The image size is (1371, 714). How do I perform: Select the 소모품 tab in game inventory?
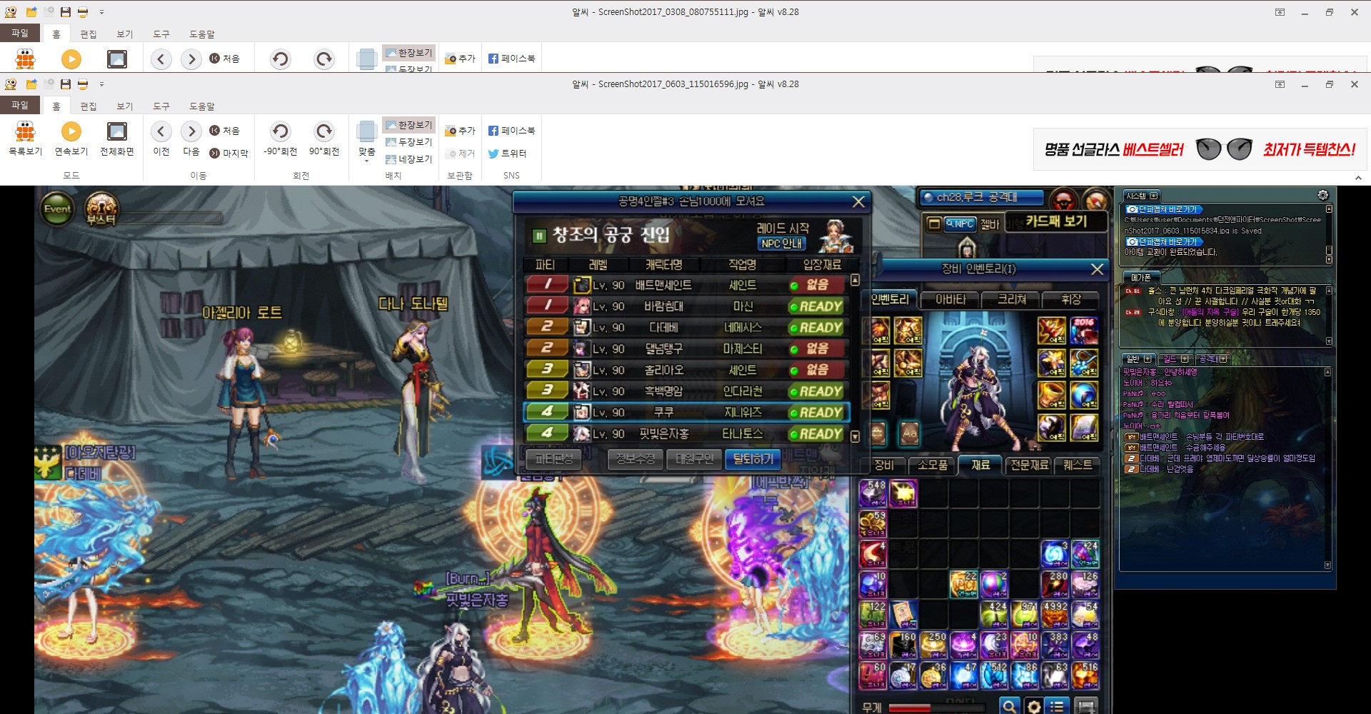(x=932, y=465)
